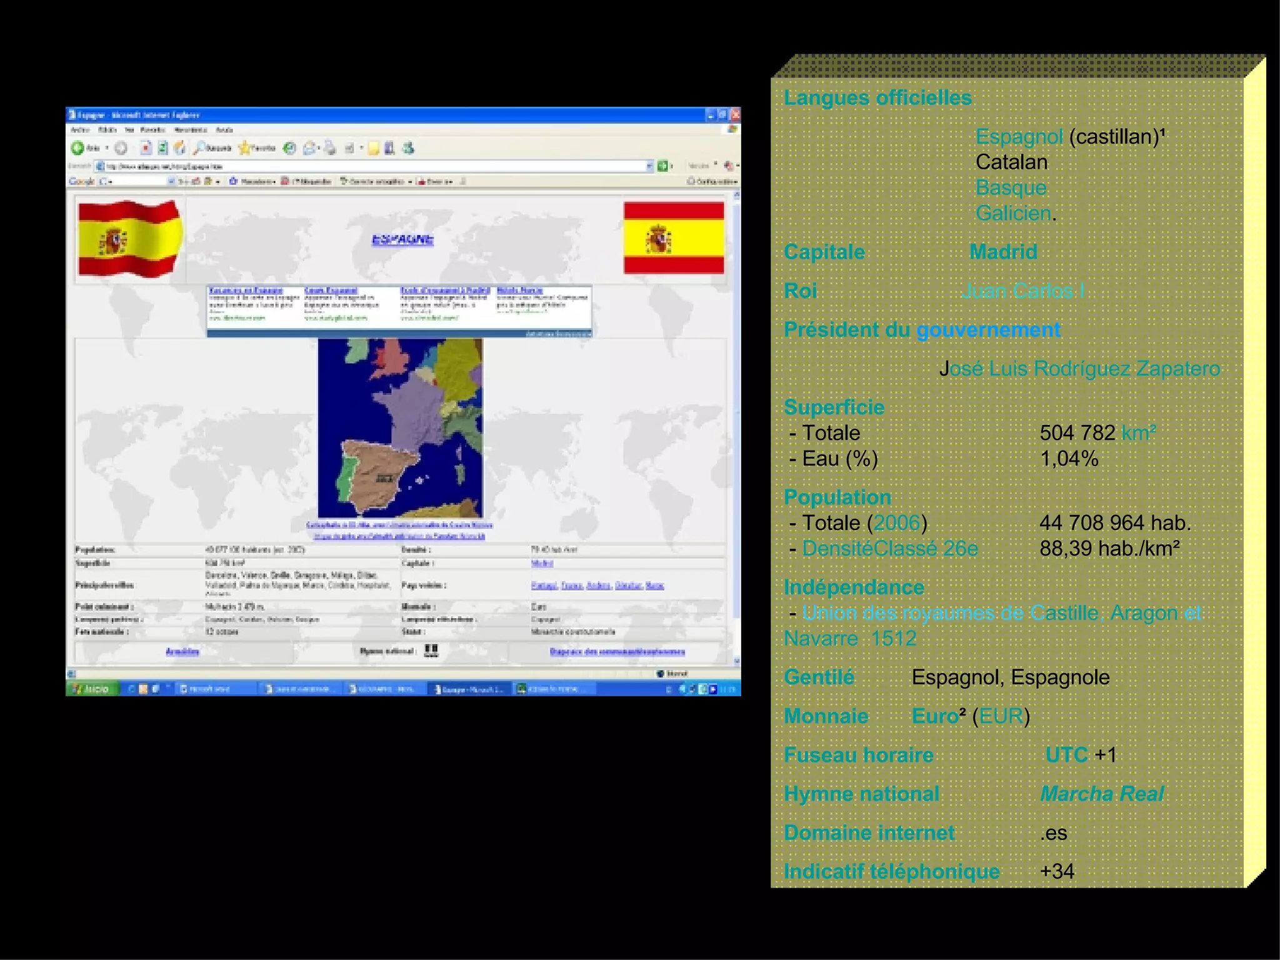This screenshot has height=960, width=1280.
Task: Open the Herramientas menu
Action: [x=190, y=130]
